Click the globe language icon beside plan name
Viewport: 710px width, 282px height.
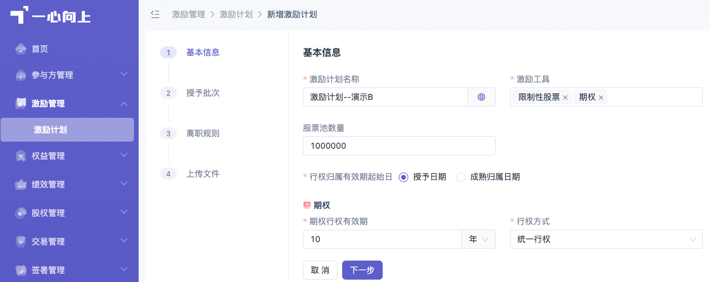[x=481, y=97]
